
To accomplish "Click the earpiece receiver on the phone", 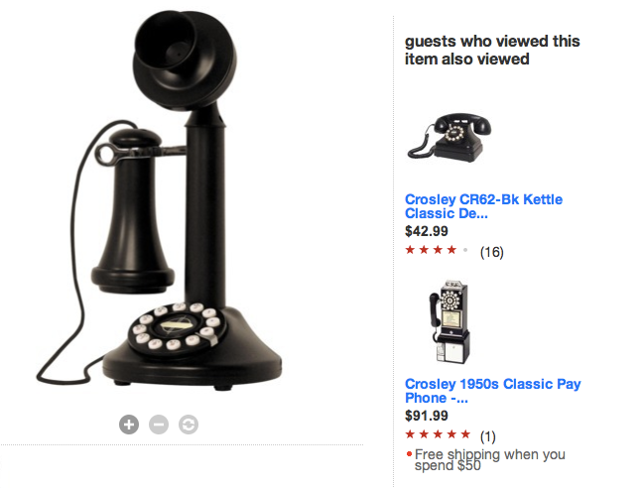I will click(x=132, y=211).
